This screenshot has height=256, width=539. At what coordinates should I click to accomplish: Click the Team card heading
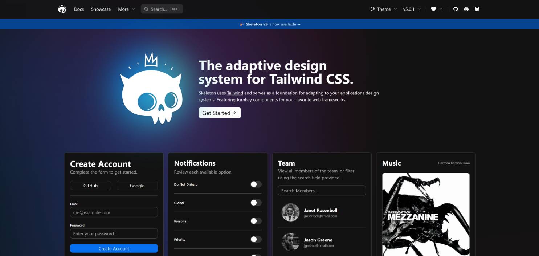286,163
